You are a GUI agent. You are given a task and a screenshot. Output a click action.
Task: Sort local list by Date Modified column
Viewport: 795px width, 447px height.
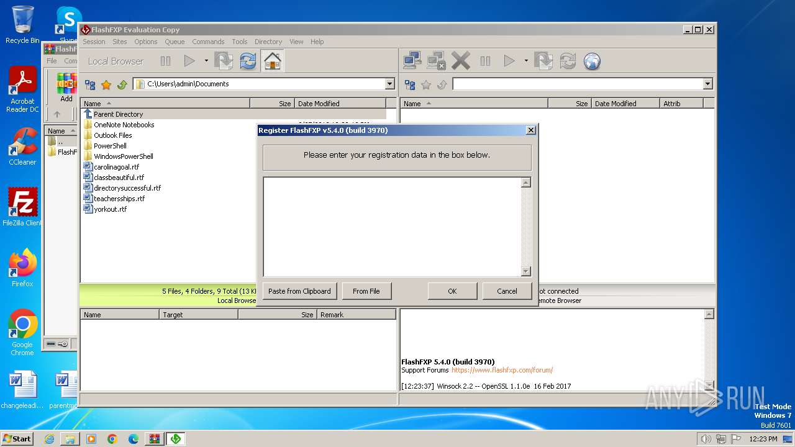coord(340,104)
